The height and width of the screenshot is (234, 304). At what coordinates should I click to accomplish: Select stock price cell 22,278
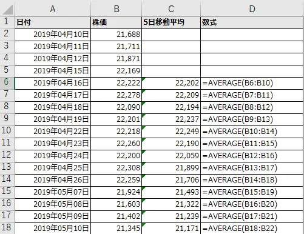point(117,95)
